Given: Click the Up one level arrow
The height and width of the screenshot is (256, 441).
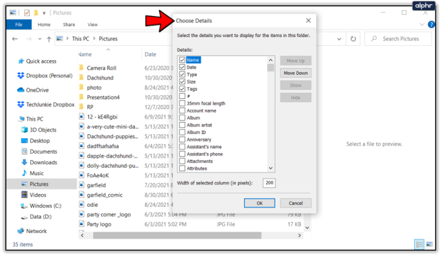Looking at the screenshot, I should 49,39.
